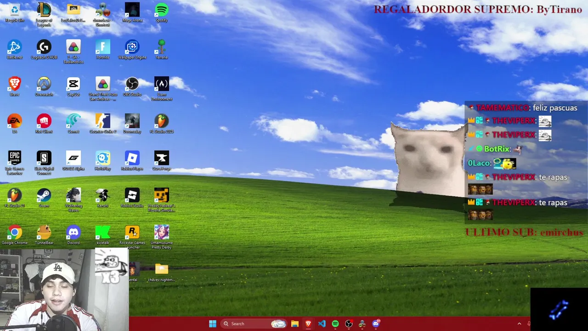Launch Terraria from desktop
The width and height of the screenshot is (588, 331).
coord(162,50)
